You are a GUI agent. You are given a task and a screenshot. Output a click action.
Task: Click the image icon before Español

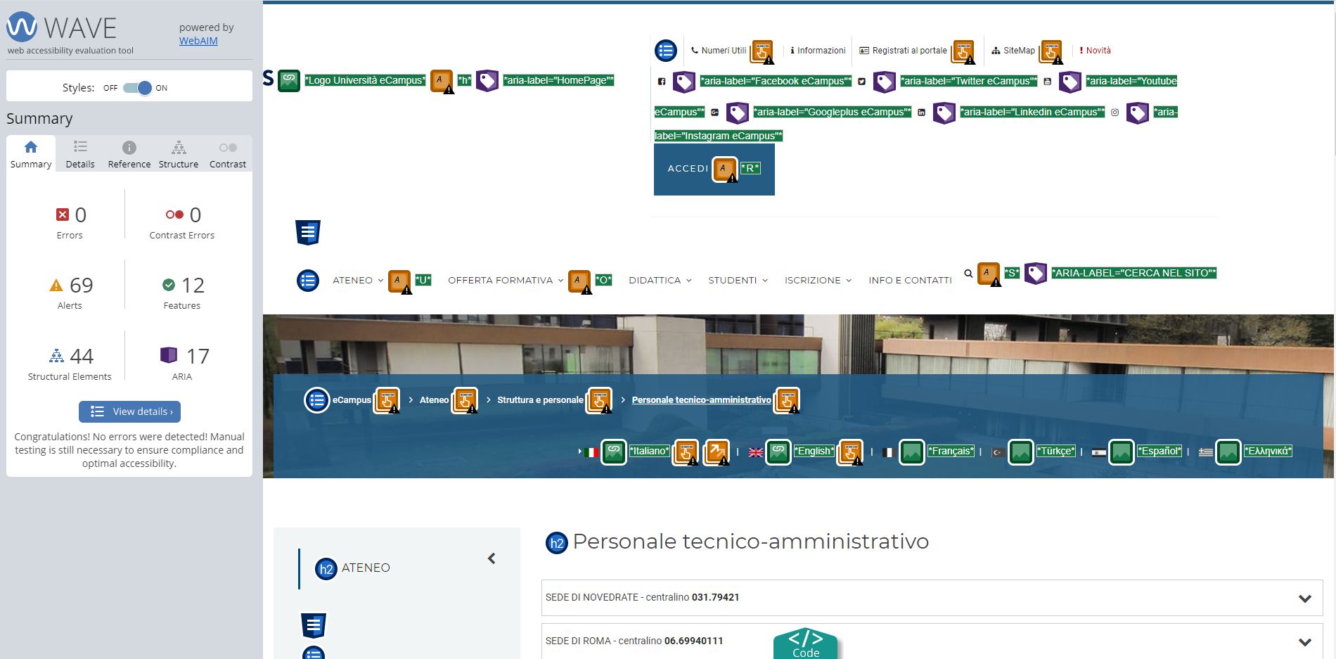1122,452
